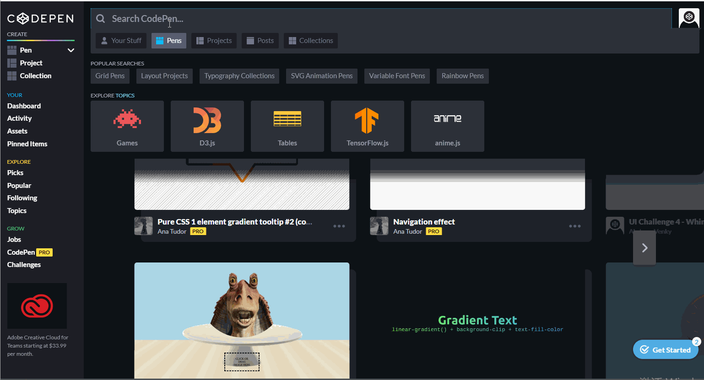
Task: Focus the Search CodePen input field
Action: click(381, 19)
